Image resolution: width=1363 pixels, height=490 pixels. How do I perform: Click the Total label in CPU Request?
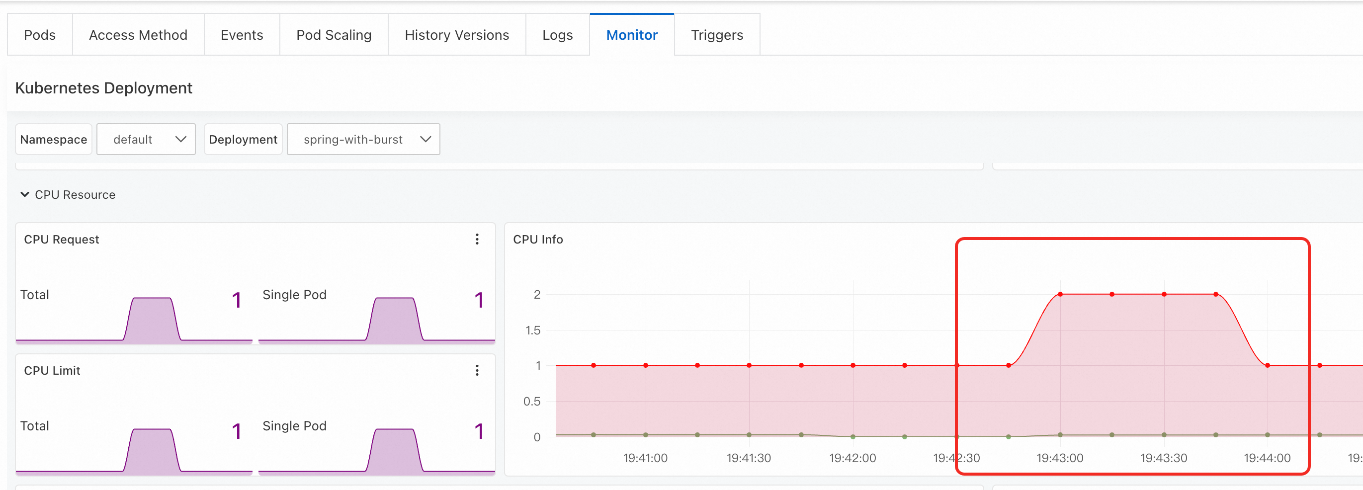34,295
